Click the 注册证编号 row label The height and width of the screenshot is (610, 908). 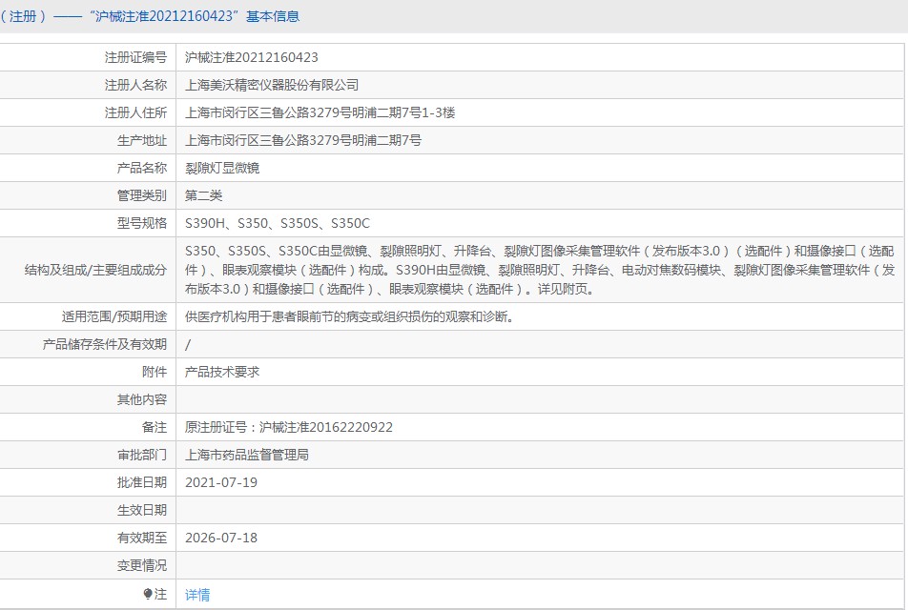pos(135,57)
